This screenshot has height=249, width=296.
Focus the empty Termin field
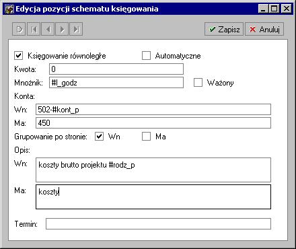tap(158, 224)
